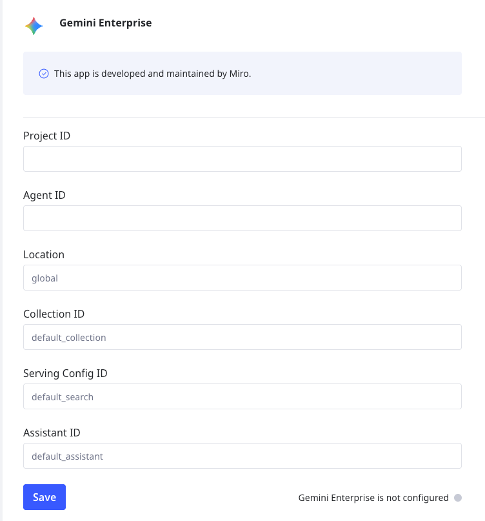Click the gray configuration status dot
Image resolution: width=485 pixels, height=521 pixels.
click(x=458, y=498)
